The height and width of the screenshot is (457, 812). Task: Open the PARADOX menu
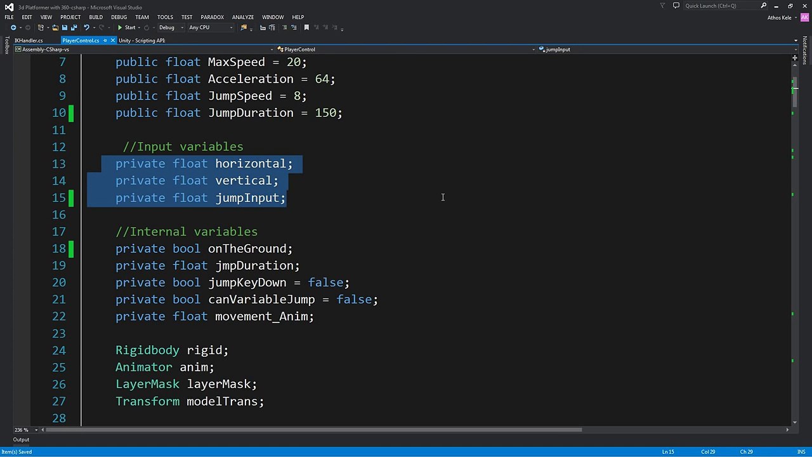click(212, 17)
